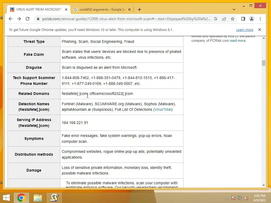Close the rundll32 arguments Google tab
The image size is (271, 203).
coord(129,10)
